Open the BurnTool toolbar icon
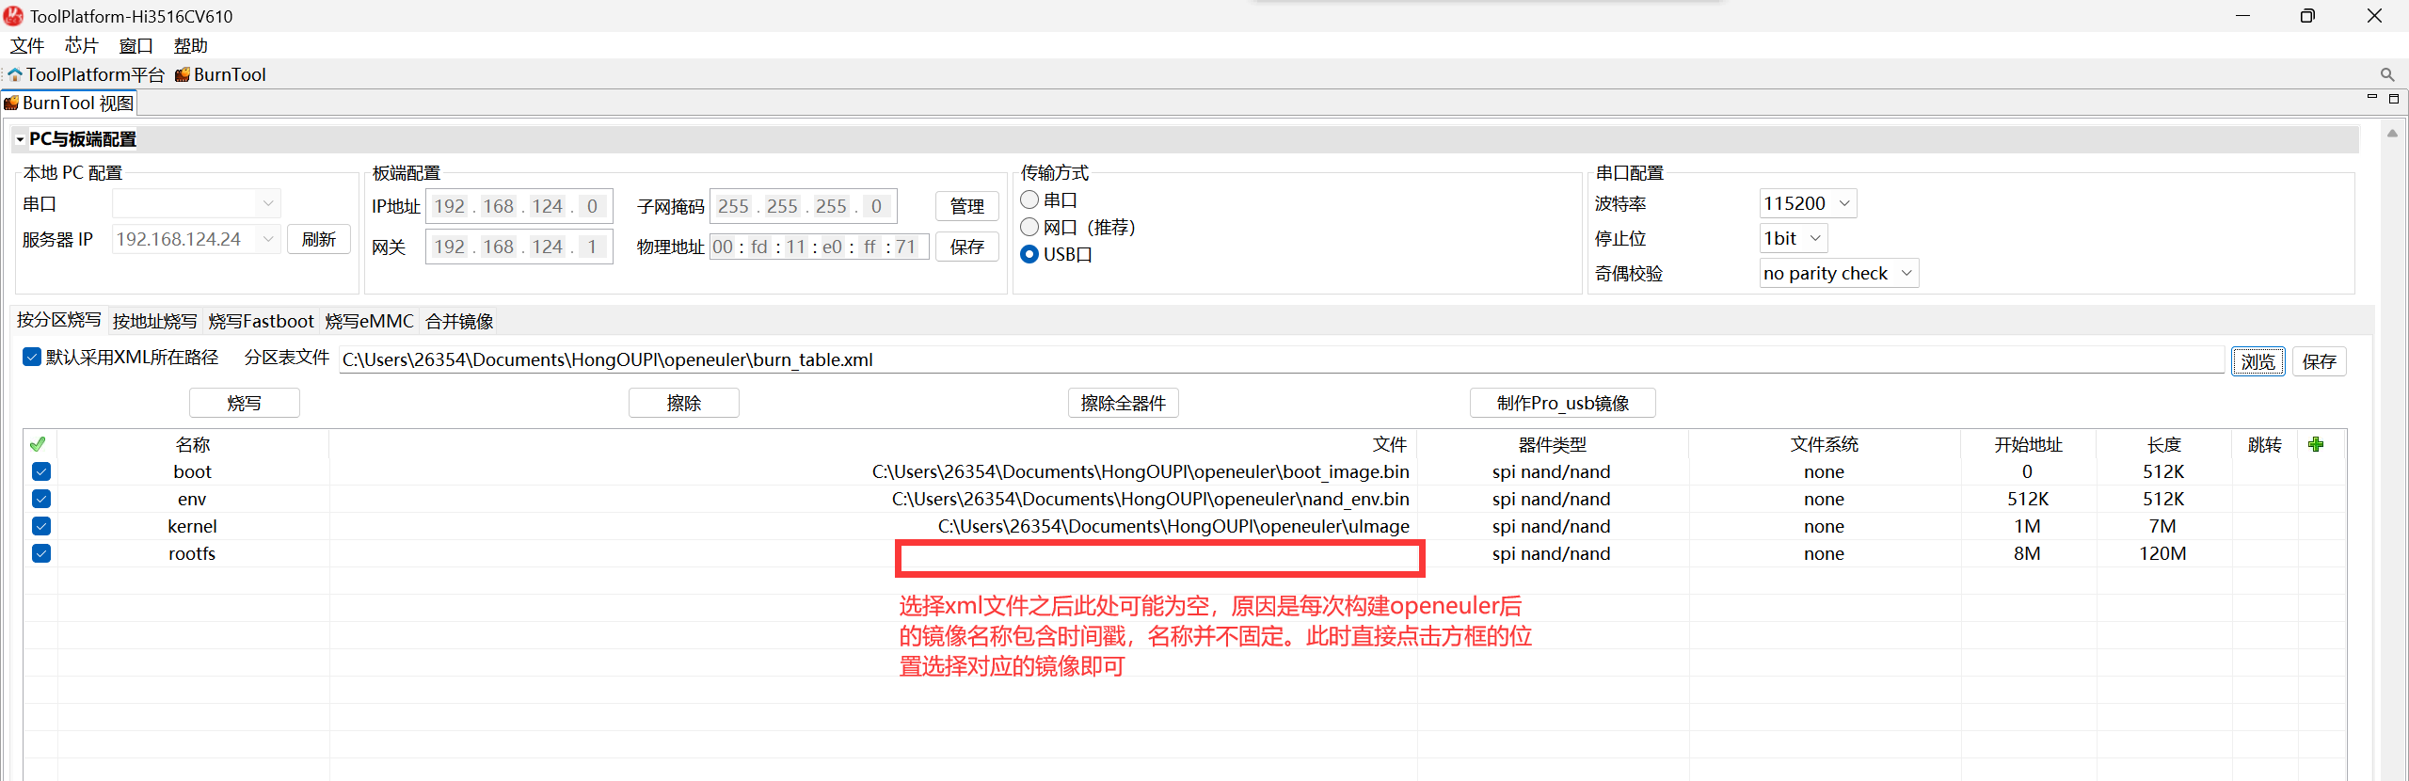Viewport: 2409px width, 781px height. pyautogui.click(x=183, y=74)
